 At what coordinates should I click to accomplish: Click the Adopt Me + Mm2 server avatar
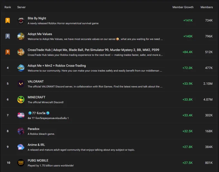[x=21, y=68]
